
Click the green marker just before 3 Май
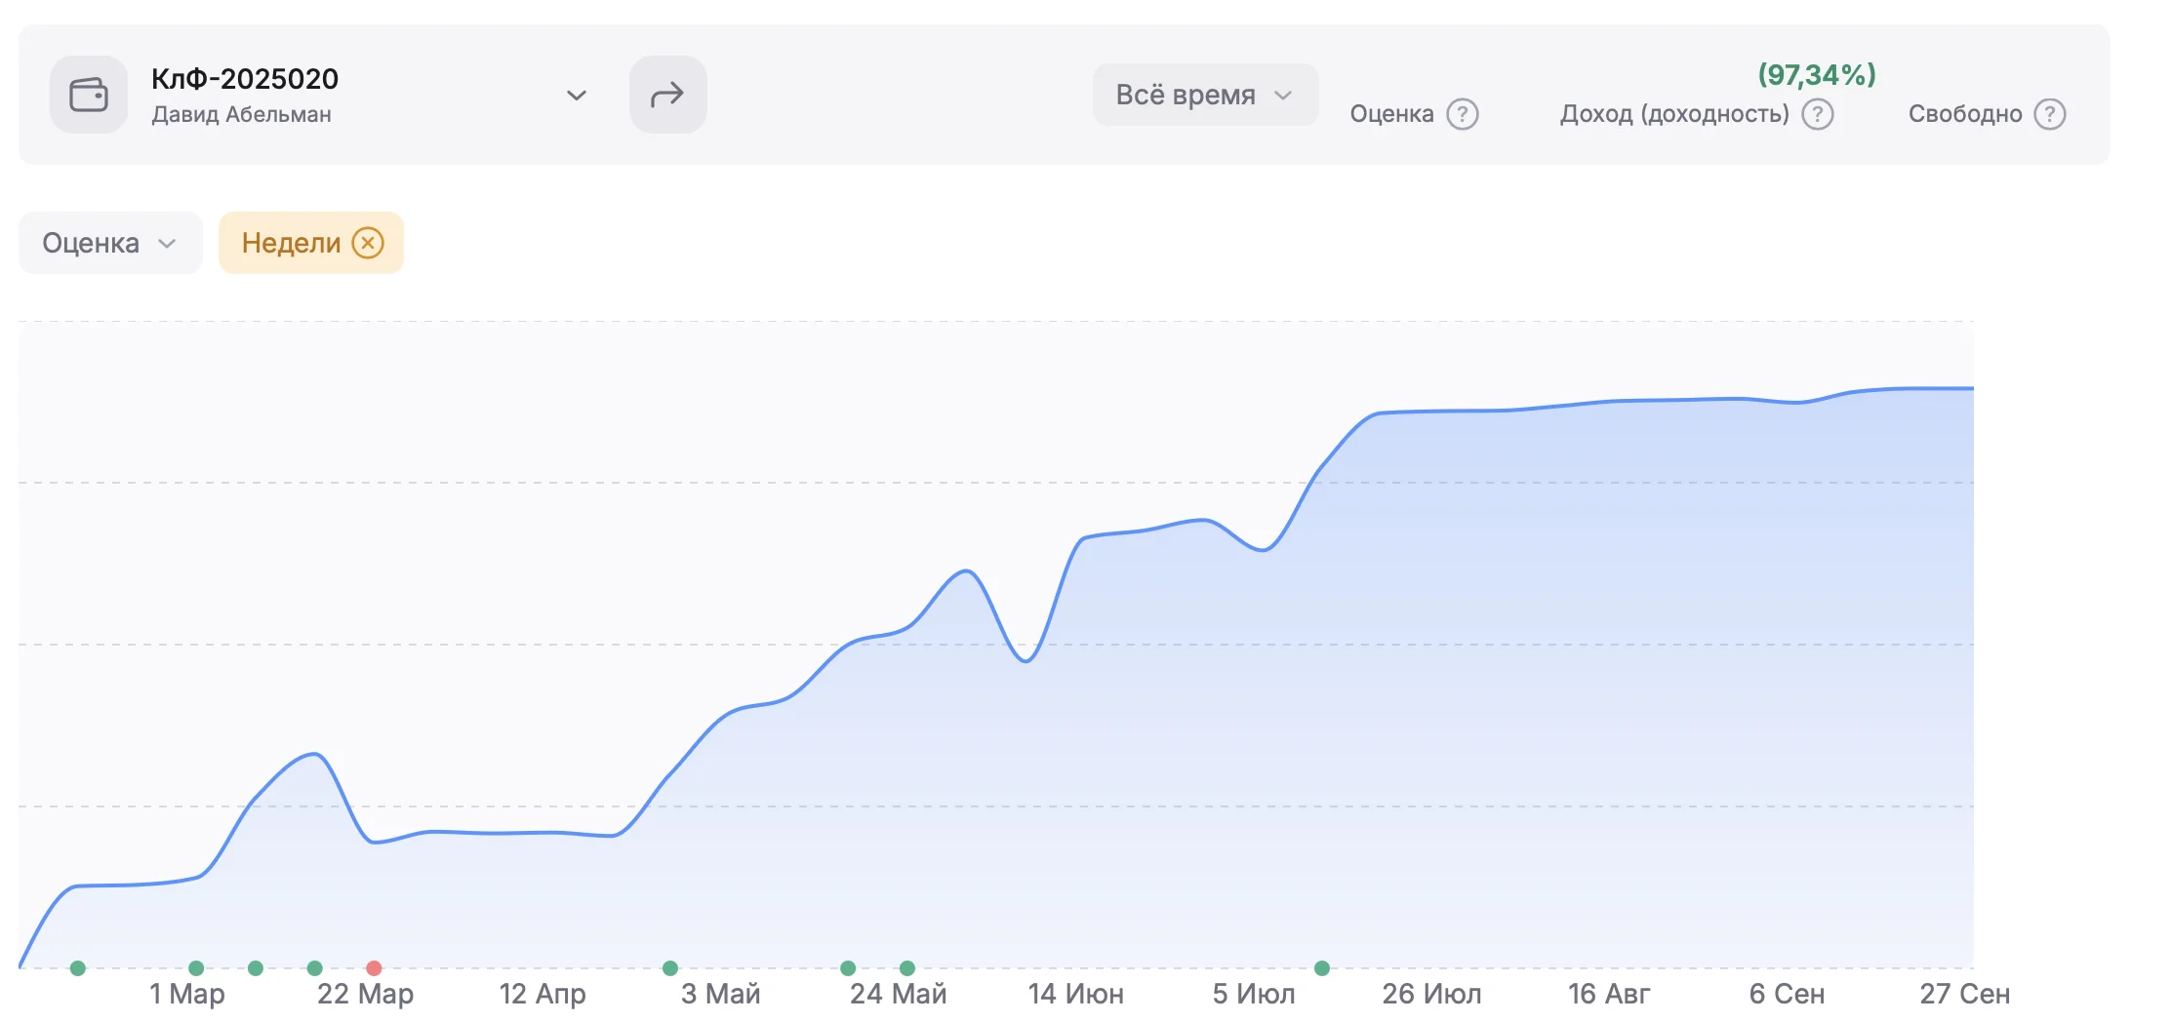point(669,968)
